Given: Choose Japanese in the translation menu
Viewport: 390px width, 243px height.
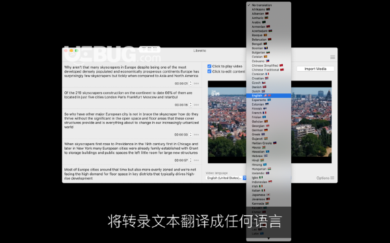Looking at the screenshot, I should (268, 195).
